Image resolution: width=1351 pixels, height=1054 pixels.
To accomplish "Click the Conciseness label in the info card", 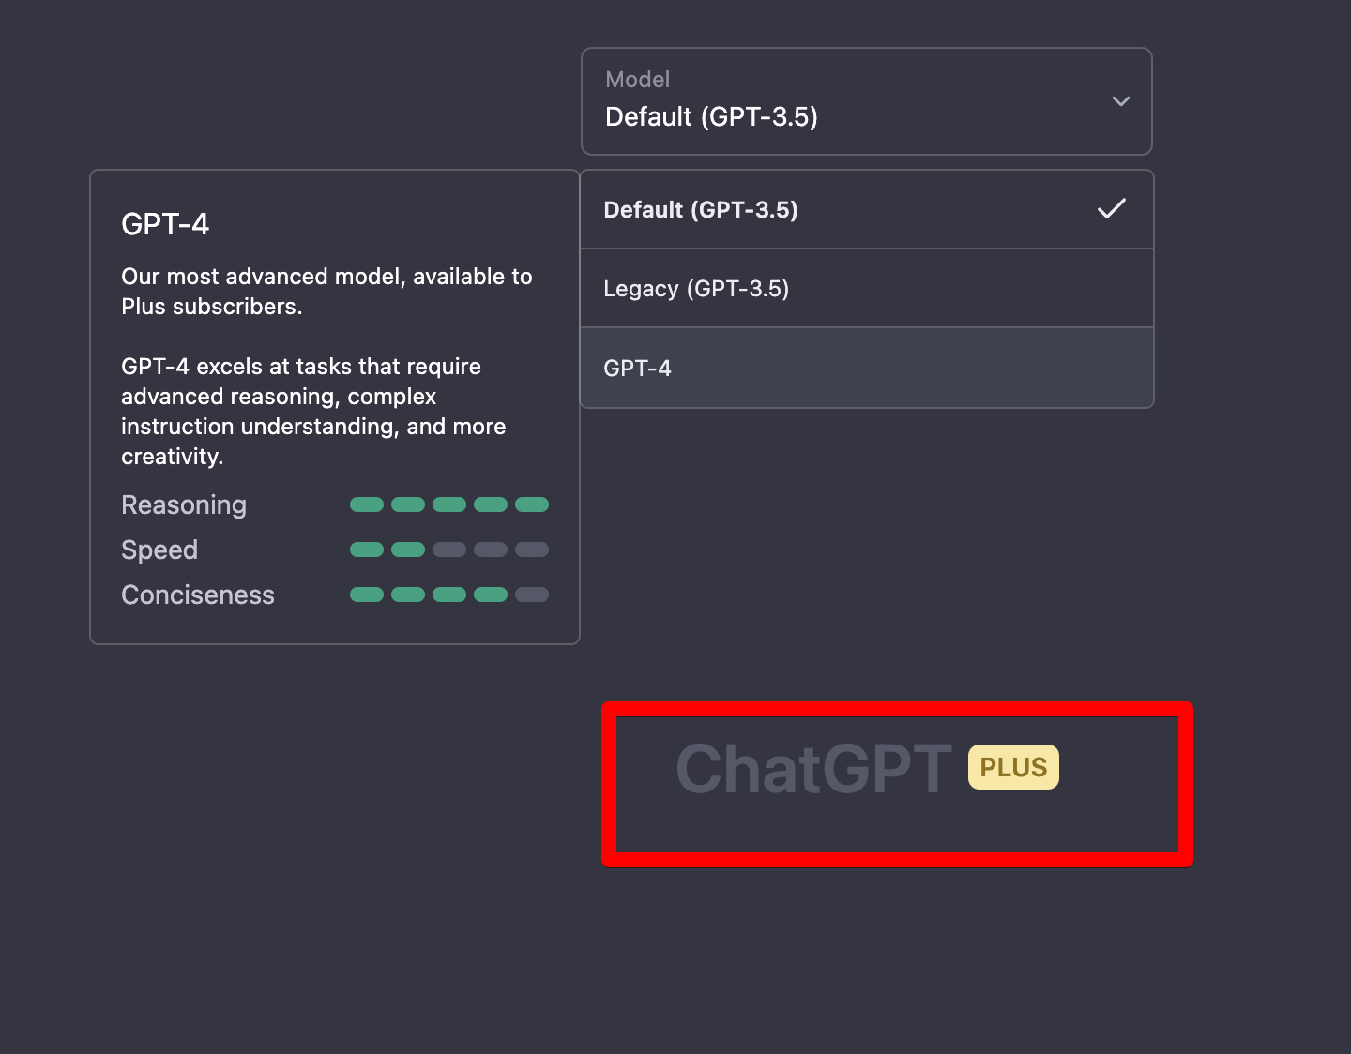I will tap(198, 595).
